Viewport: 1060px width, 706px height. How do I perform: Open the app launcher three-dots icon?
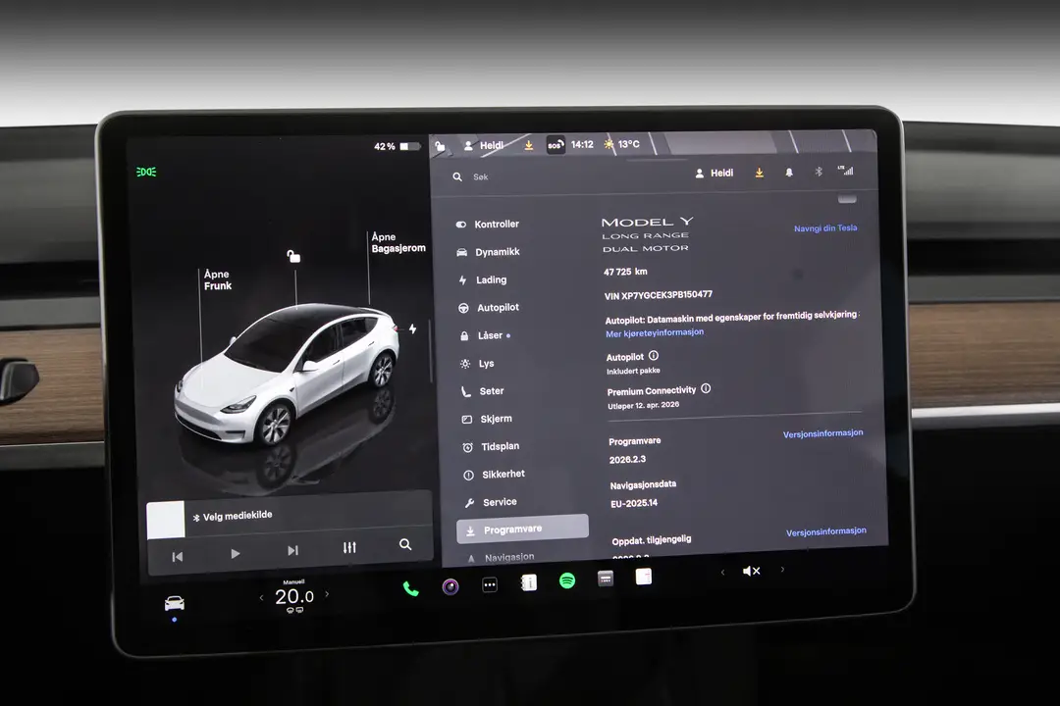coord(490,585)
